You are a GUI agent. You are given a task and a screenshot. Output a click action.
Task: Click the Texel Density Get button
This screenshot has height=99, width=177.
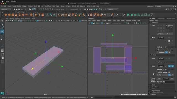point(159,79)
